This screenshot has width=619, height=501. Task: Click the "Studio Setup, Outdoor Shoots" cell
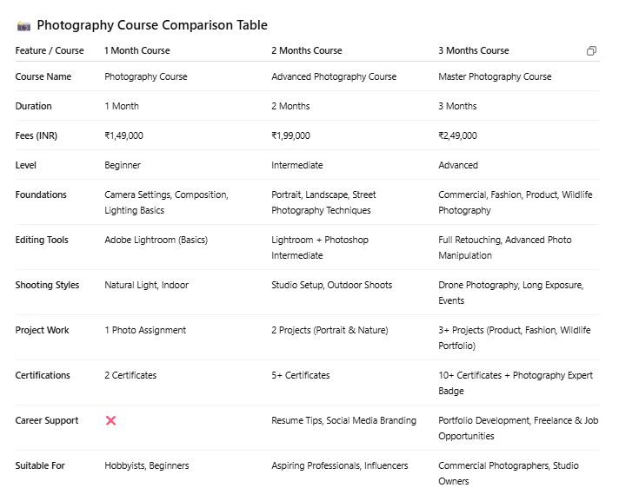[332, 286]
